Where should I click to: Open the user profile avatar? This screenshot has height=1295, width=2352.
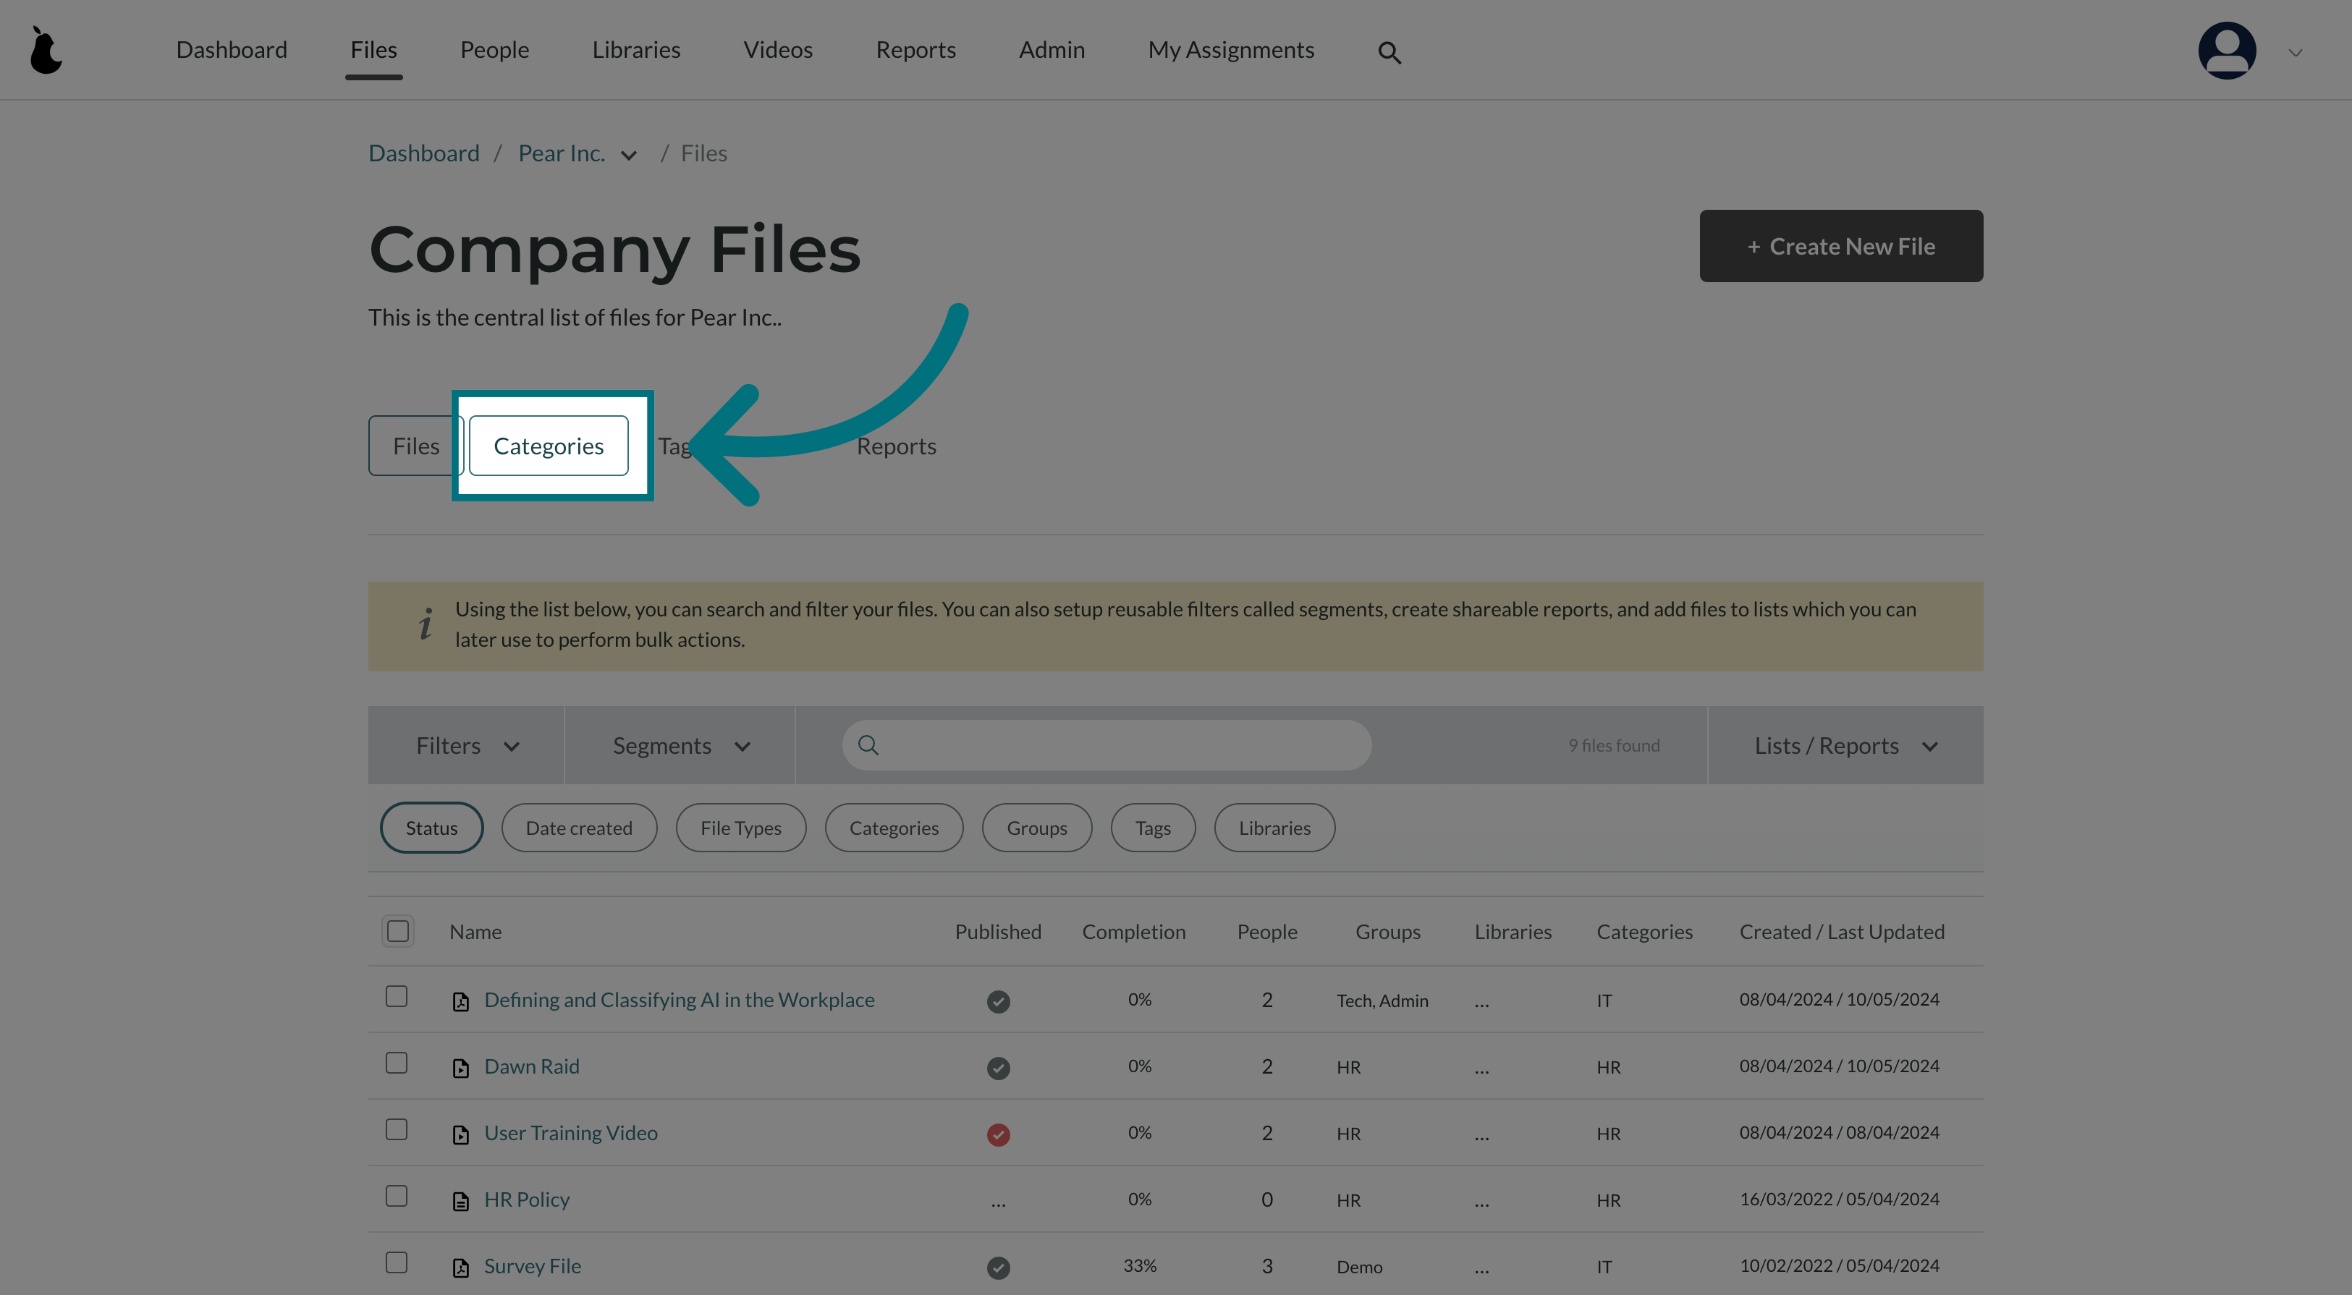(2226, 50)
